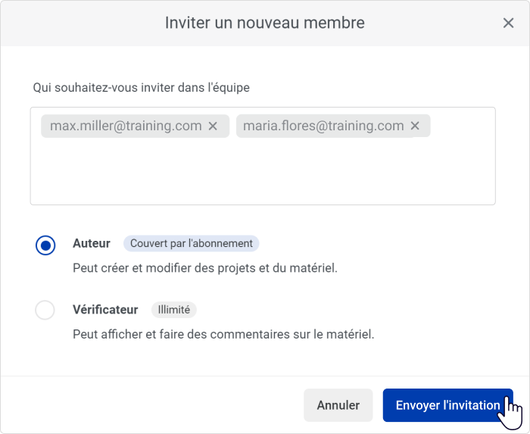Select the Vérificateur radio button
Screen dimensions: 530x434
(45, 310)
